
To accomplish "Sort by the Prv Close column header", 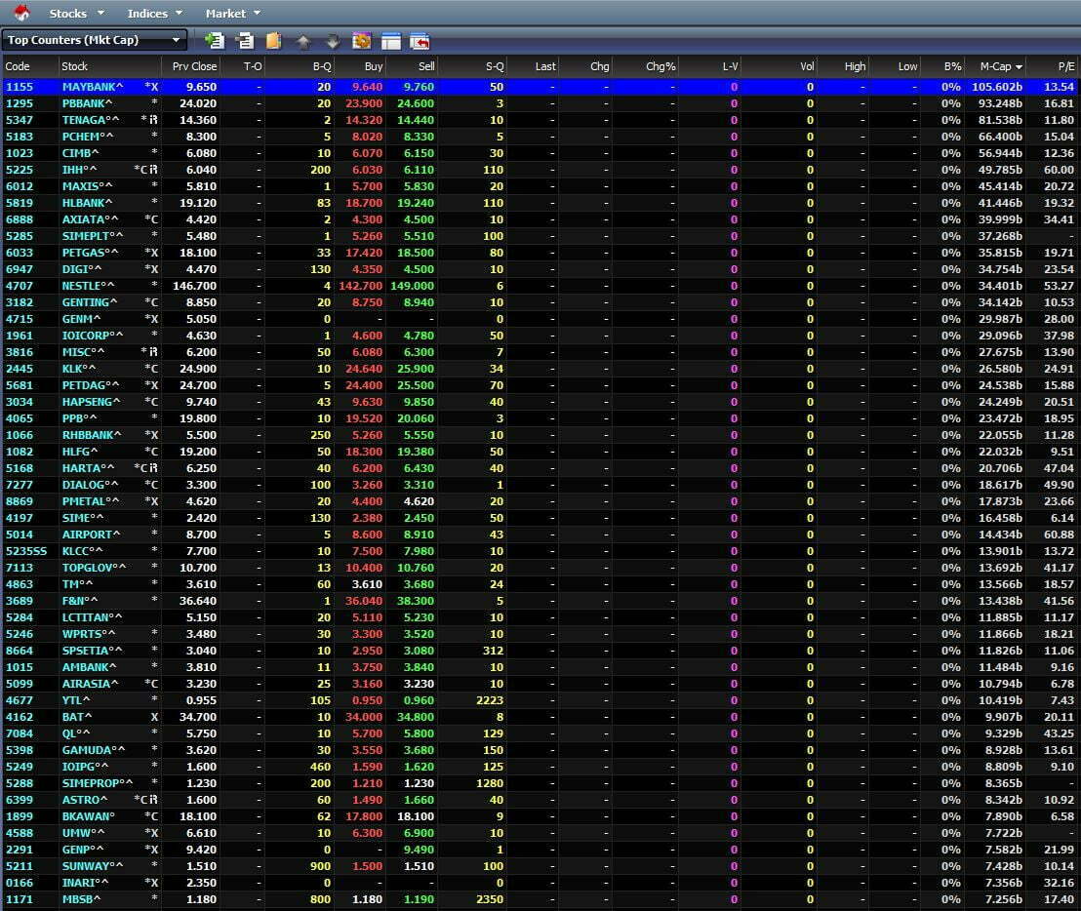I will (x=194, y=66).
